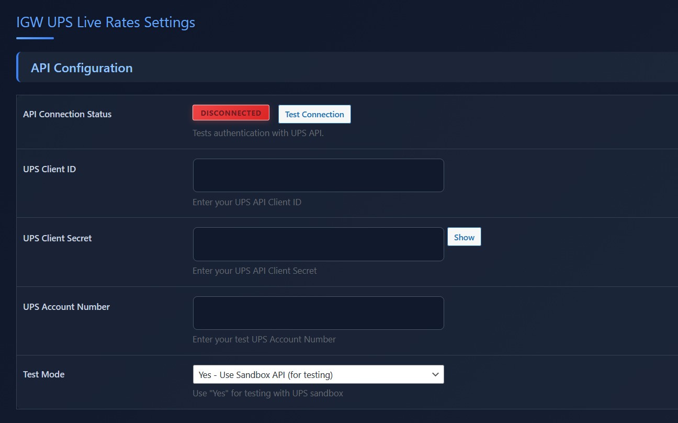The image size is (678, 423).
Task: Click the "Tests authentication with UPS API" hint
Action: [258, 133]
